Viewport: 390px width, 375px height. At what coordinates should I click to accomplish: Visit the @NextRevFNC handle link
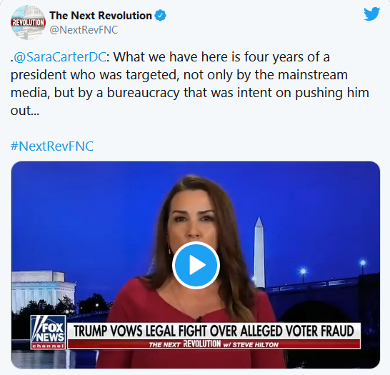coord(84,30)
